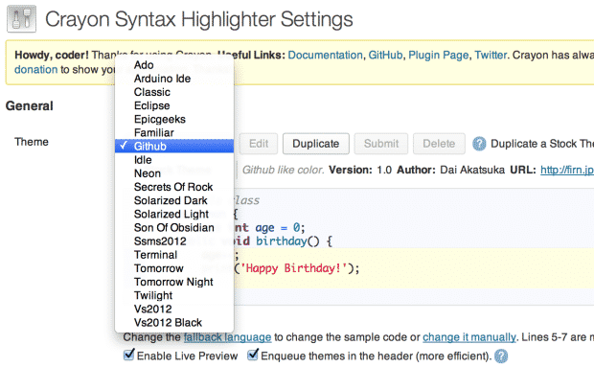This screenshot has height=367, width=594.
Task: Choose Vs2012 Black theme
Action: point(174,323)
